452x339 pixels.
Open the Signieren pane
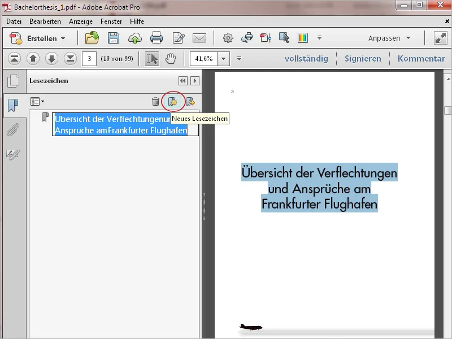[363, 59]
